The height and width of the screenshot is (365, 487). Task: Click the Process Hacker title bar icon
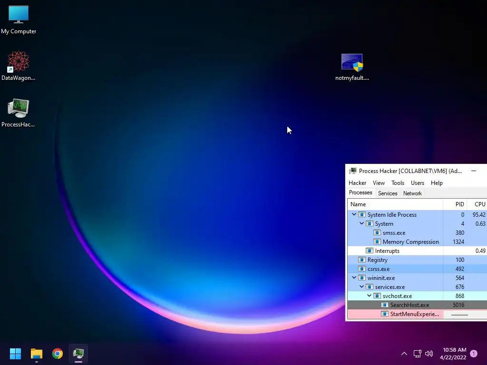point(352,171)
